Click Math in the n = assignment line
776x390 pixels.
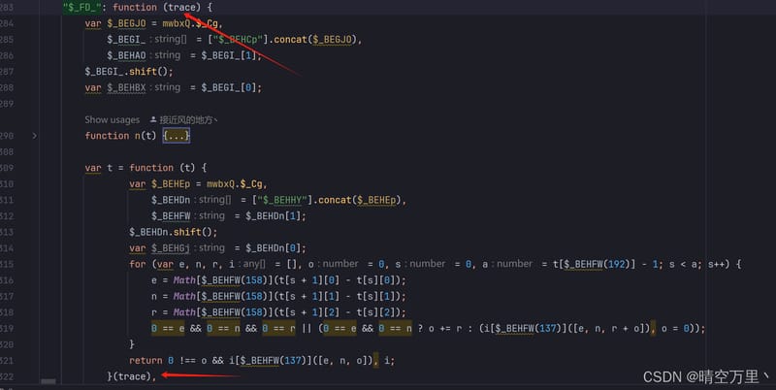tap(184, 297)
